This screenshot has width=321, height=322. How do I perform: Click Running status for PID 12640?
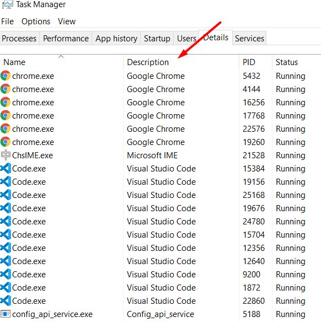tap(291, 261)
